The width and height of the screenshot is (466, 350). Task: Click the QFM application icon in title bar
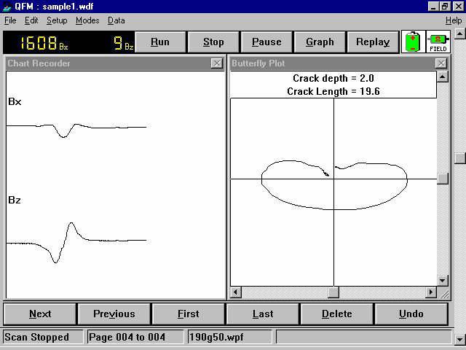(x=7, y=6)
